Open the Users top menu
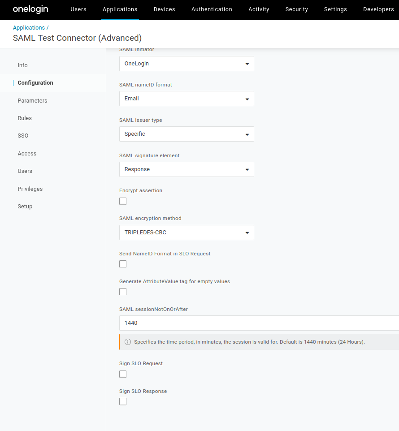The width and height of the screenshot is (399, 431). point(78,9)
